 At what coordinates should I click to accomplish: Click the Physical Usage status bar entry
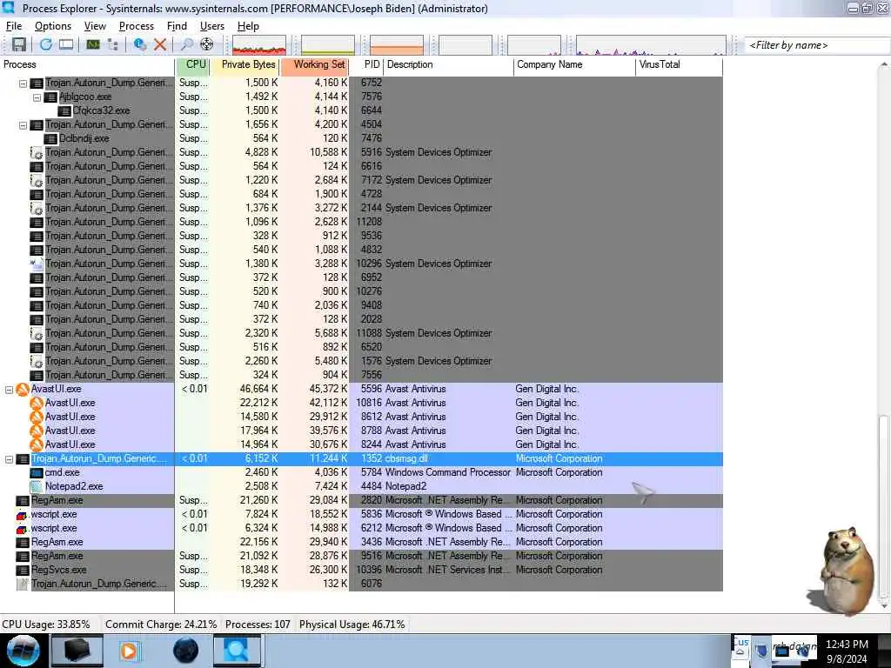(352, 625)
